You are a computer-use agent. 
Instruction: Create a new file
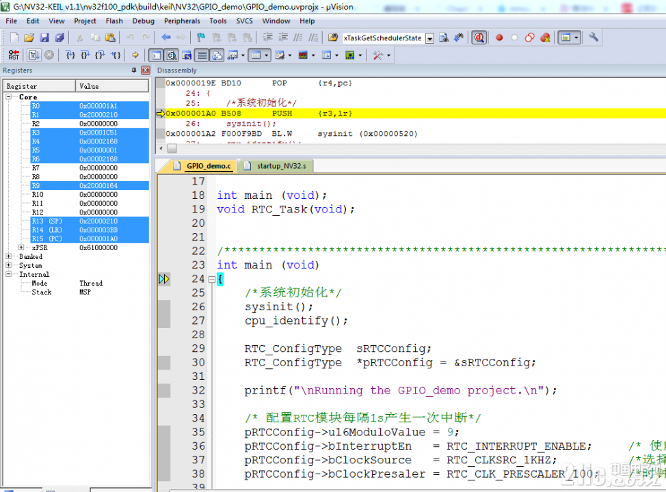pos(14,38)
